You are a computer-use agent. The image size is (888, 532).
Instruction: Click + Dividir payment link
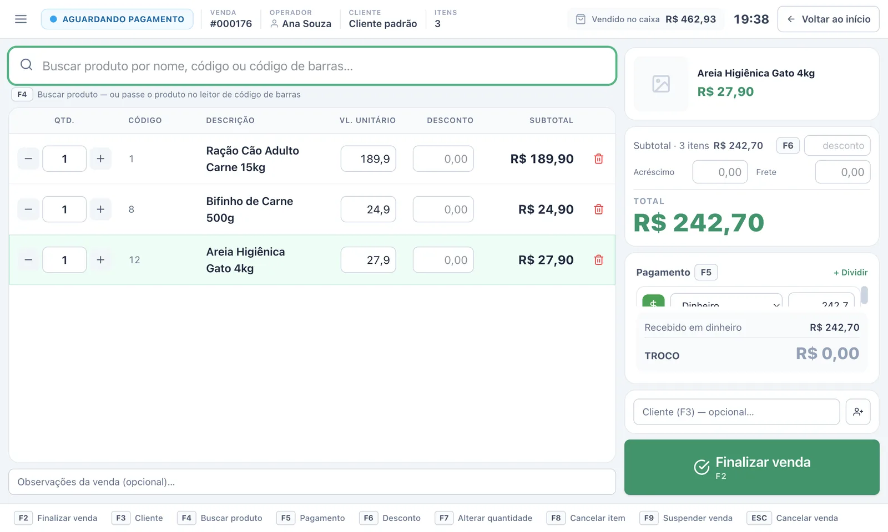coord(850,273)
